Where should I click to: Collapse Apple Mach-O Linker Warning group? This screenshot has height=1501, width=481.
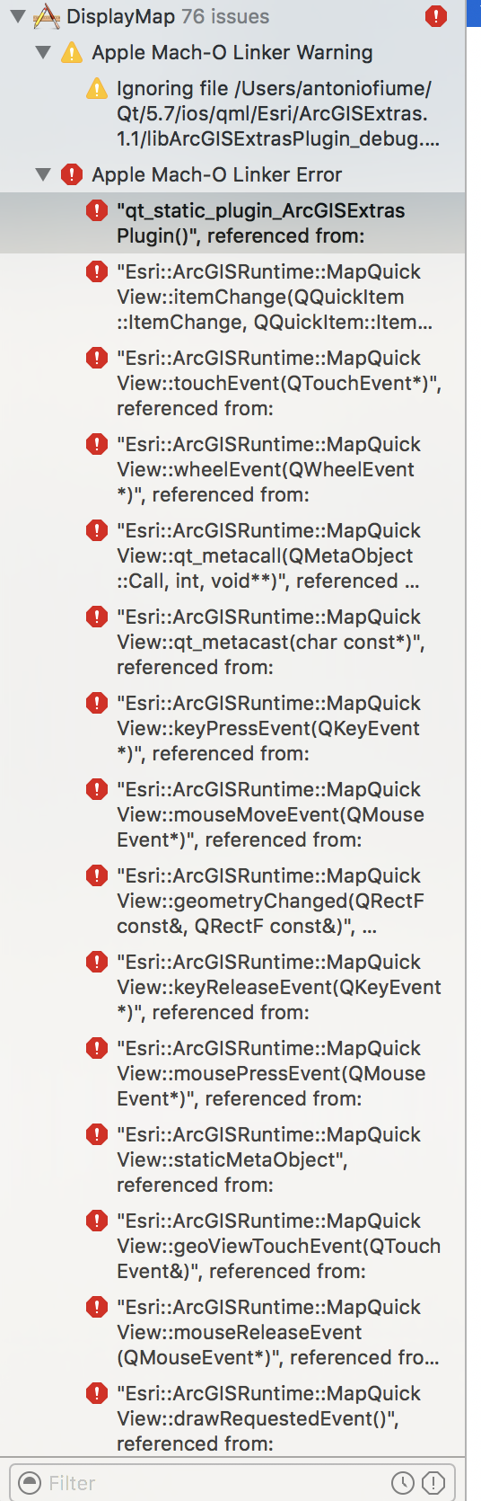[x=42, y=52]
